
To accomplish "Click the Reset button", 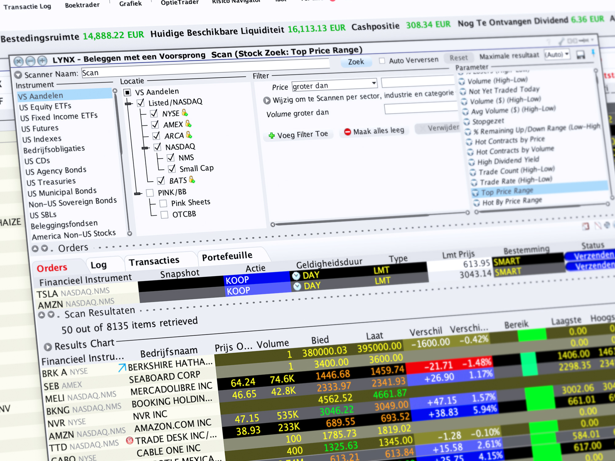I will [458, 58].
